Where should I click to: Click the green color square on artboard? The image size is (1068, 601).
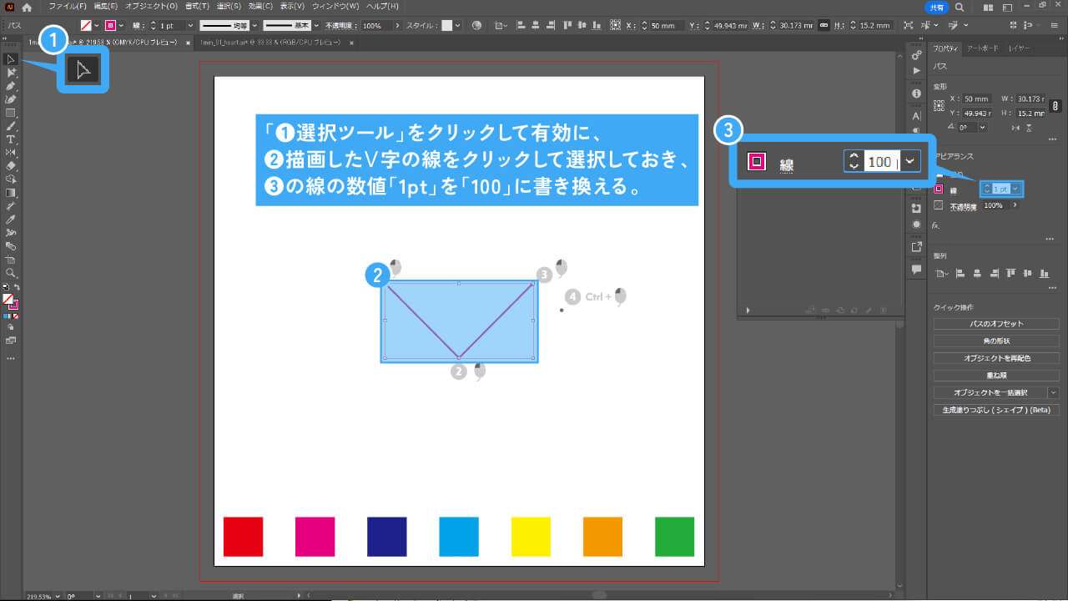pos(674,537)
